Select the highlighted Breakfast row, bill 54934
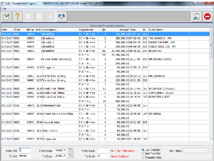The image size is (214, 161). pyautogui.click(x=105, y=34)
